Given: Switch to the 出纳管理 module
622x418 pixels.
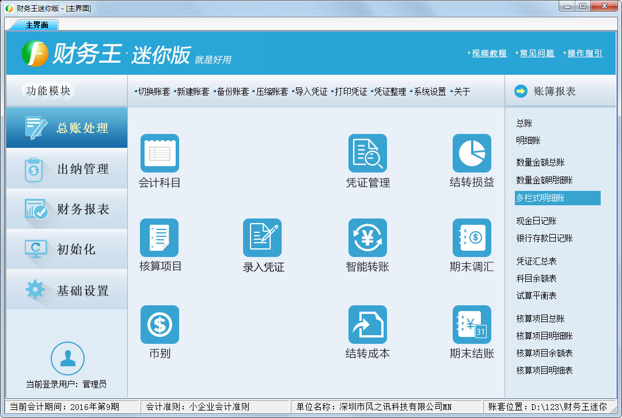Looking at the screenshot, I should pyautogui.click(x=67, y=169).
